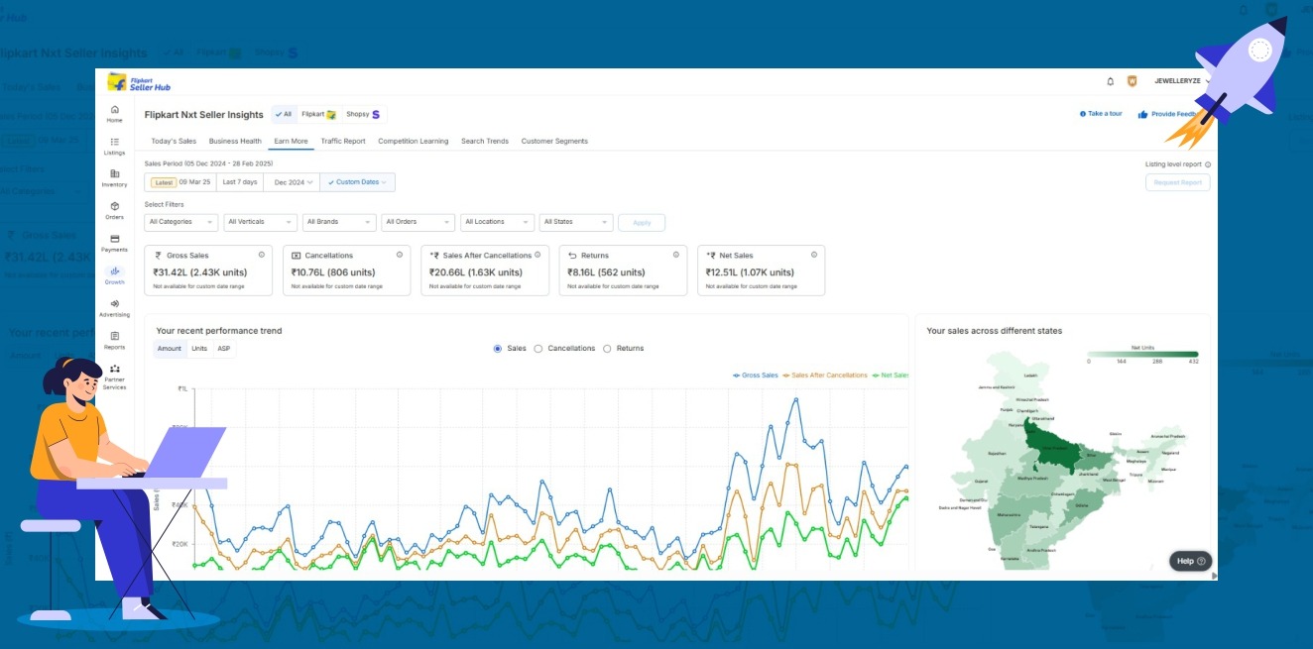Open the All Locations dropdown

(498, 222)
